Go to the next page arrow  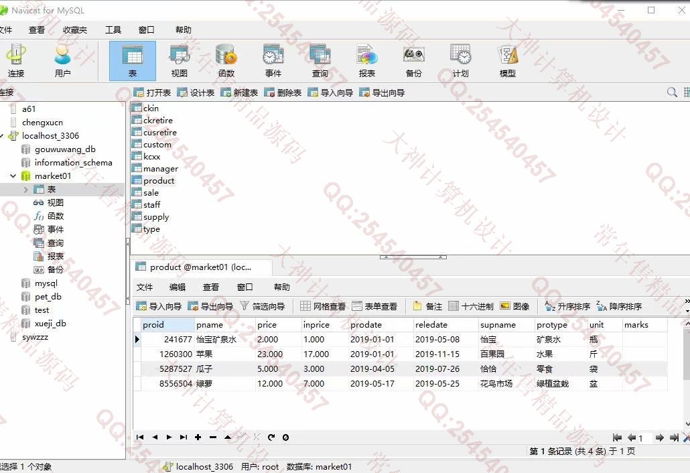pos(659,437)
